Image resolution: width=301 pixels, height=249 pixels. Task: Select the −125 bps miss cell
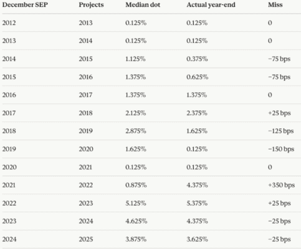281,131
